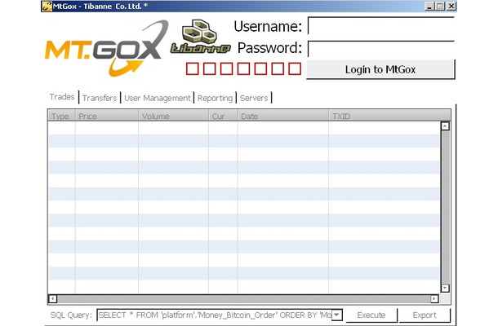The image size is (498, 326).
Task: Sort by the Price column header
Action: click(107, 116)
